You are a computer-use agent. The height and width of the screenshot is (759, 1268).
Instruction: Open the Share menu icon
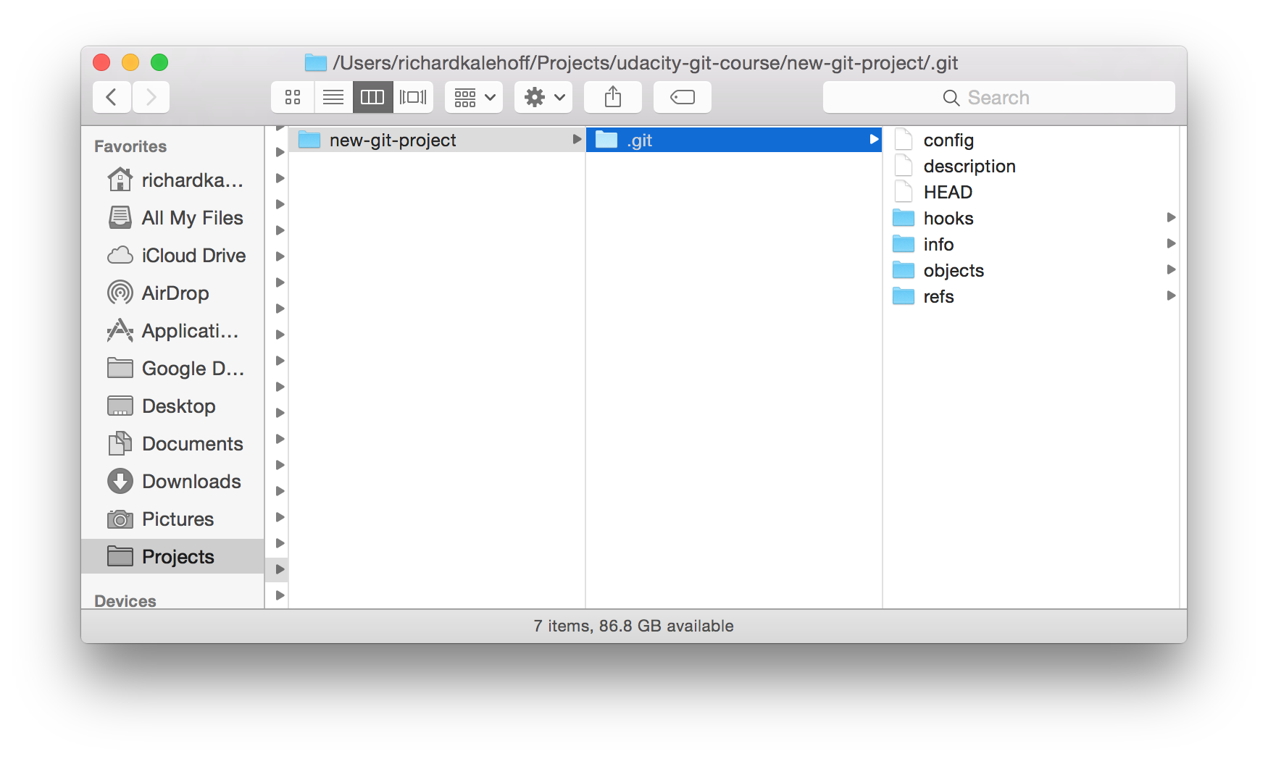pyautogui.click(x=612, y=96)
